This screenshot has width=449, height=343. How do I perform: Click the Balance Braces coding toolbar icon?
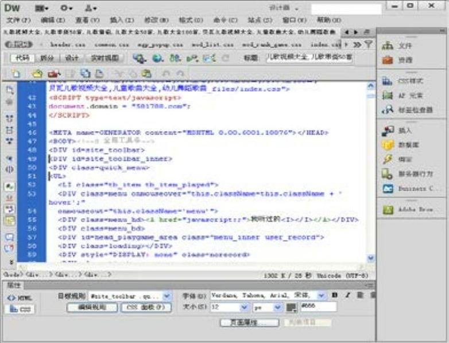pyautogui.click(x=9, y=169)
